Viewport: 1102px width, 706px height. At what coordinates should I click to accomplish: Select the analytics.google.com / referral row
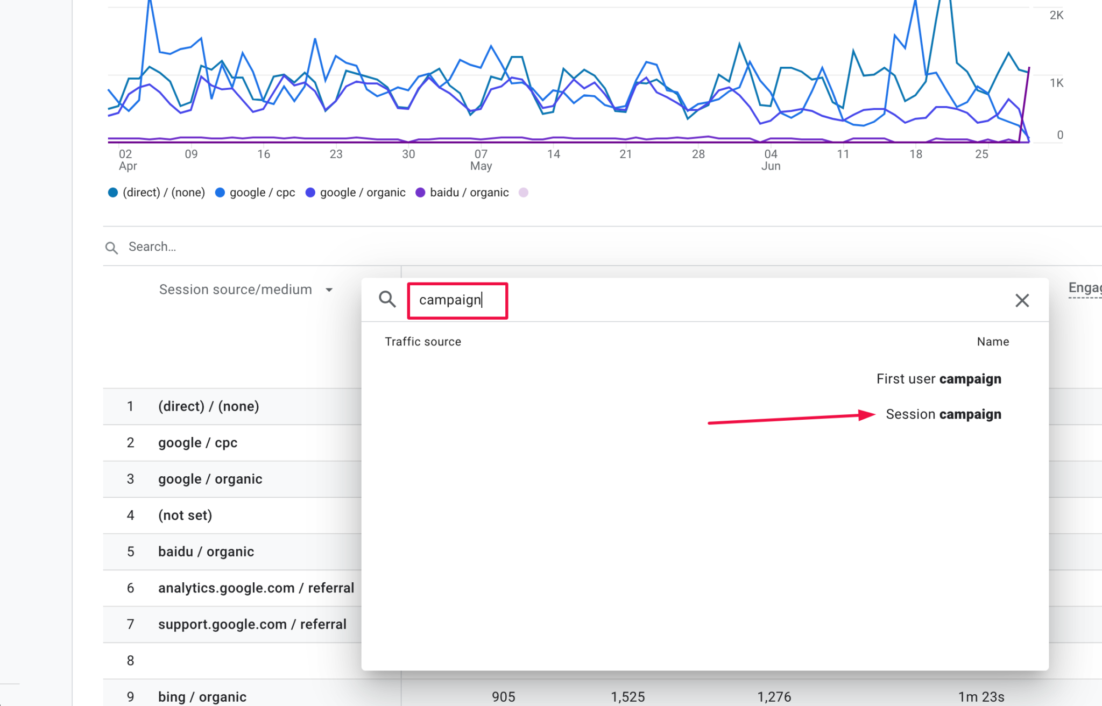[256, 588]
